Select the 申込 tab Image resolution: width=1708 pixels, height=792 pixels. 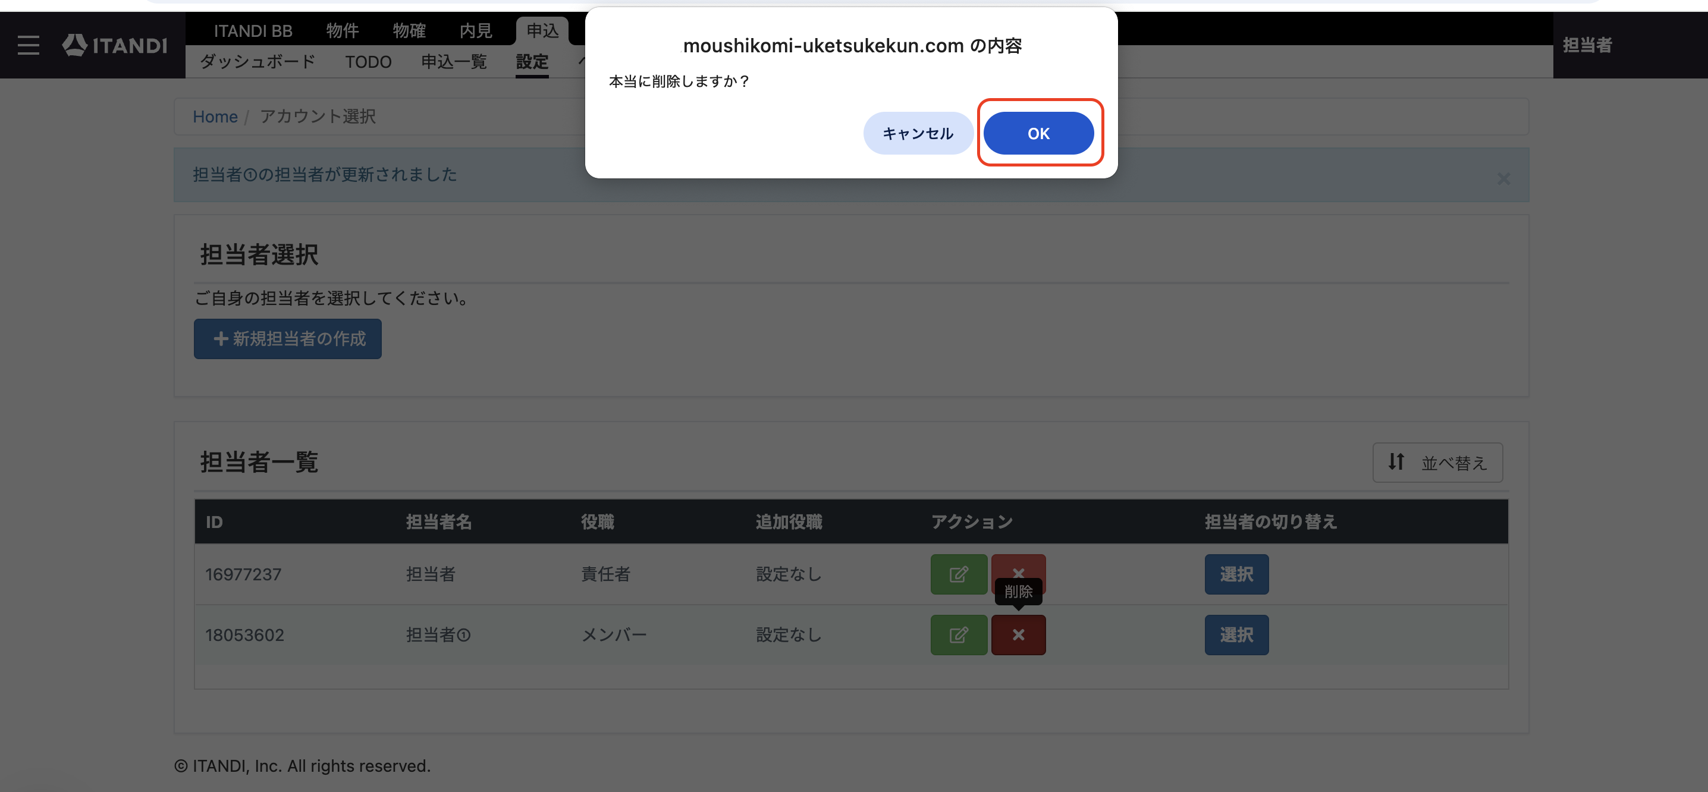(542, 30)
